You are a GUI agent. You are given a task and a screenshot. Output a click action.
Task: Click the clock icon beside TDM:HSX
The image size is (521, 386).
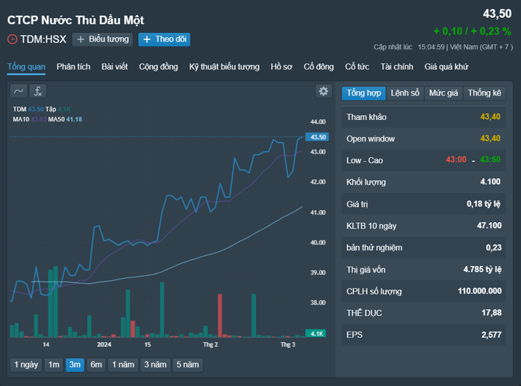12,39
